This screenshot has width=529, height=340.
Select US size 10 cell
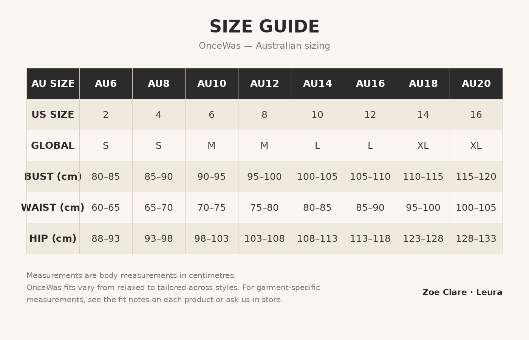point(317,115)
